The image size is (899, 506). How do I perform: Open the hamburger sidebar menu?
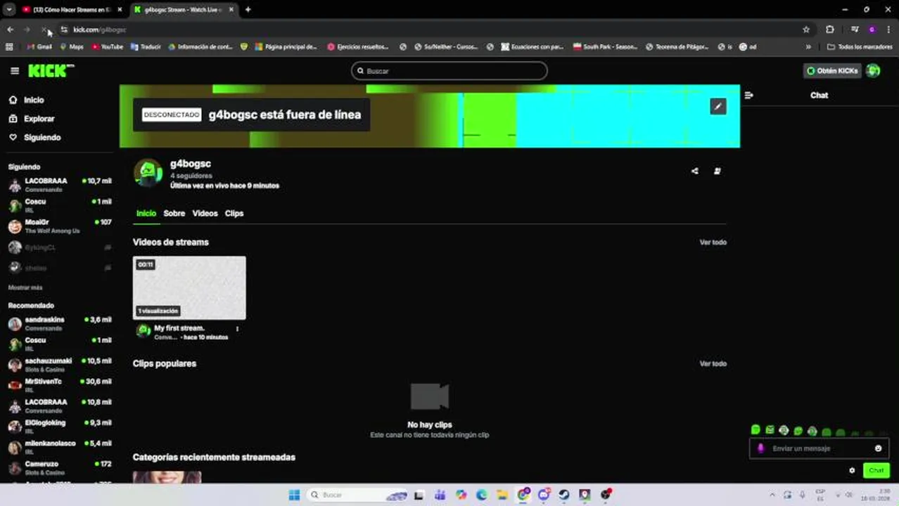(x=15, y=71)
